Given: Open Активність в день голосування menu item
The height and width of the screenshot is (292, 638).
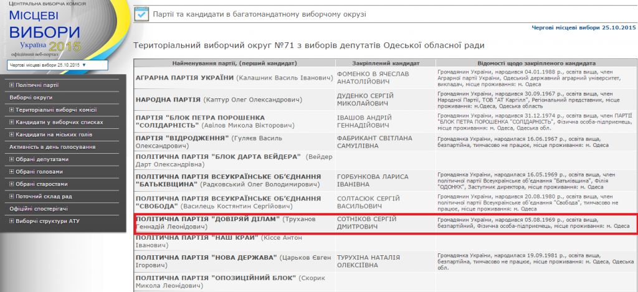Looking at the screenshot, I should point(52,147).
